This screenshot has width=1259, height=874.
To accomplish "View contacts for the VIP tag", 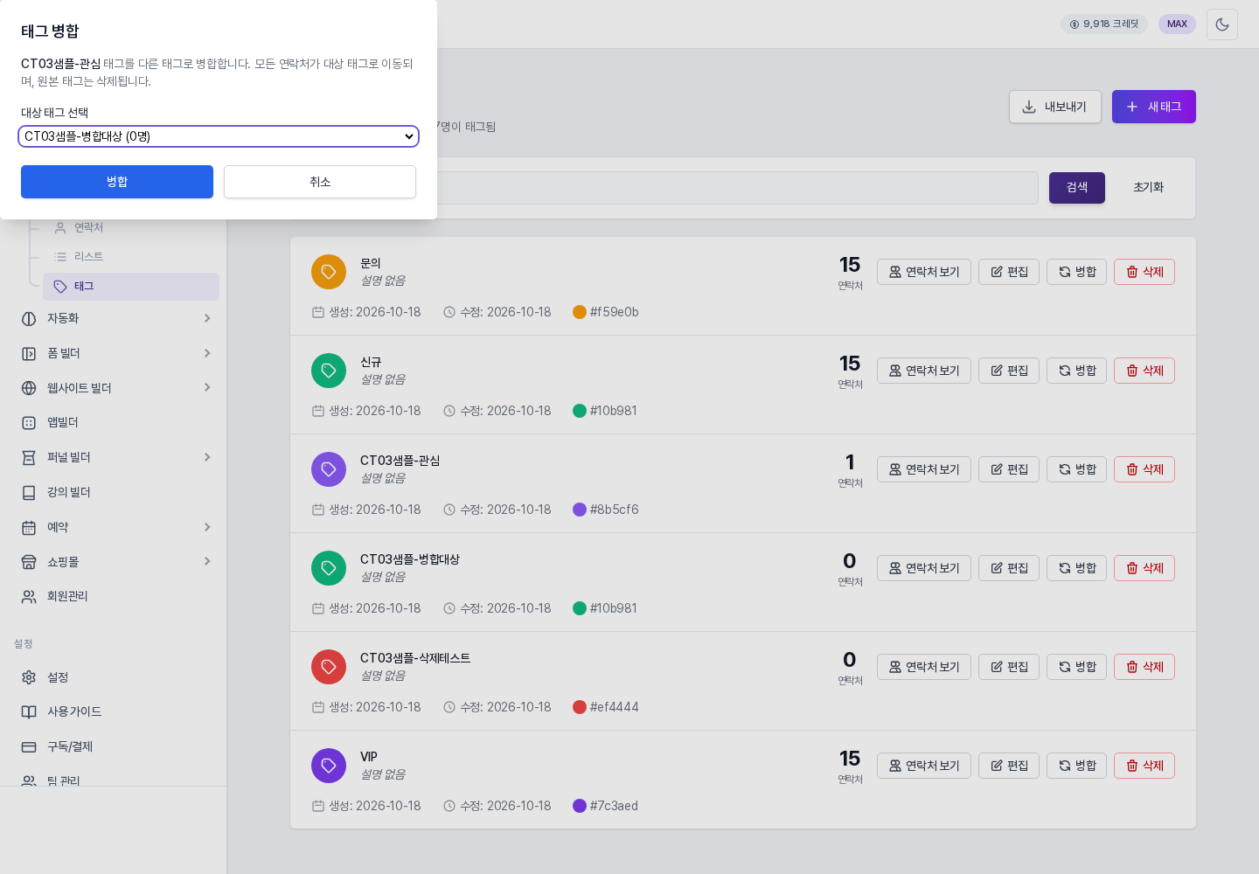I will pos(924,766).
